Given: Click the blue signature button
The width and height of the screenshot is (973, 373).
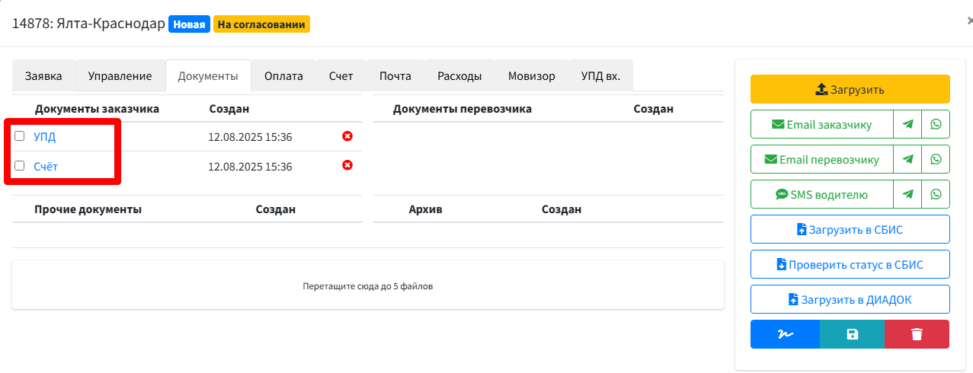Looking at the screenshot, I should coord(785,334).
